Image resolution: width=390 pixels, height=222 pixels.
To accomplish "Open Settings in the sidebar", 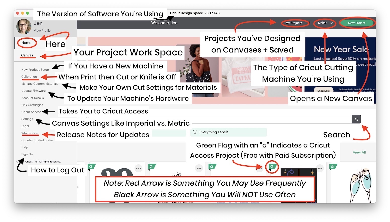I will click(x=27, y=119).
